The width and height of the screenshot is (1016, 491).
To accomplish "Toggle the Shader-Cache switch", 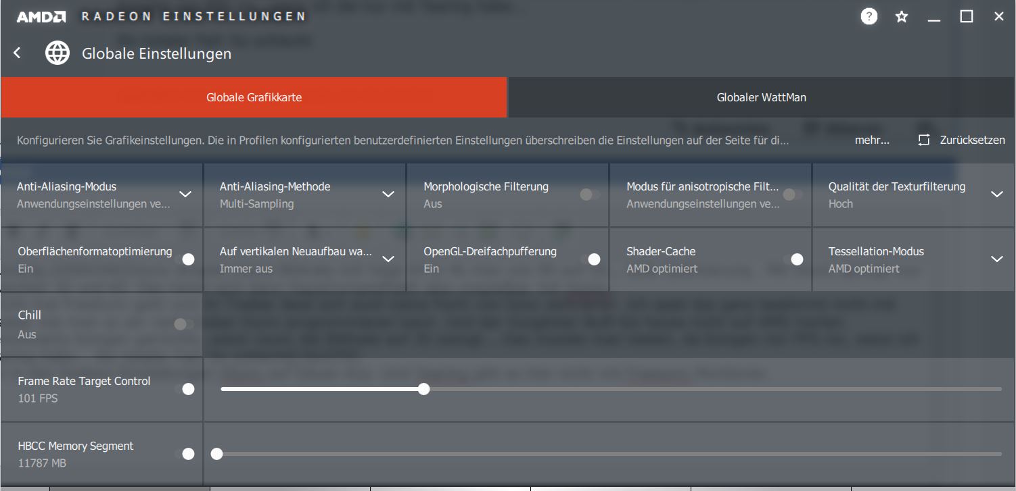I will (793, 259).
